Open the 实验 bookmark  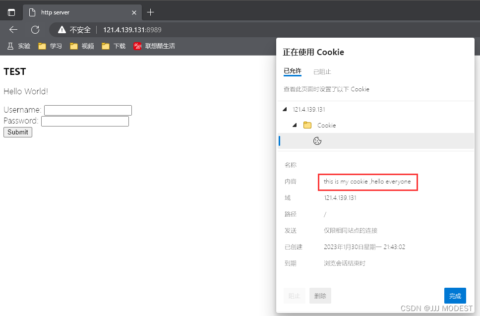19,46
